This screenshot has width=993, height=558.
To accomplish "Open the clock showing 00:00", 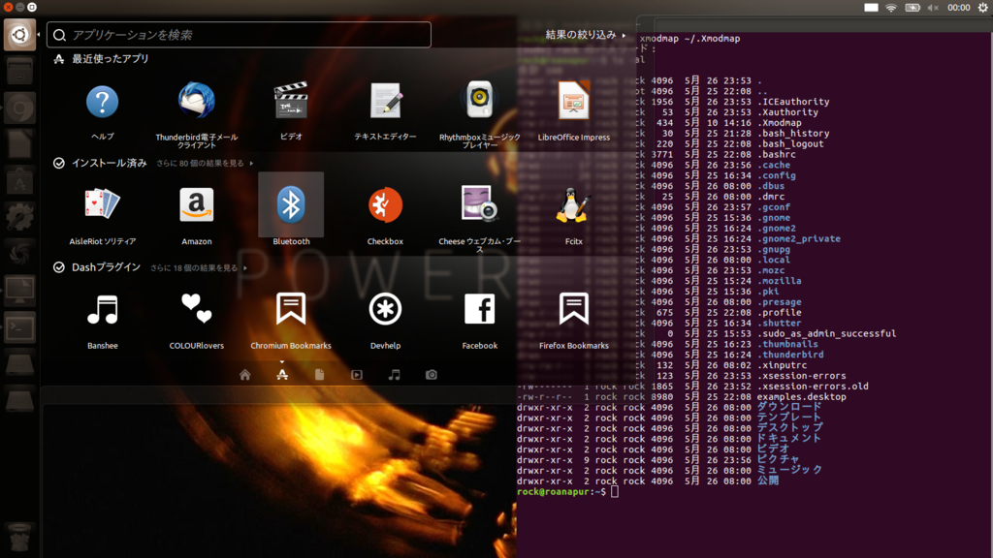I will [x=958, y=8].
